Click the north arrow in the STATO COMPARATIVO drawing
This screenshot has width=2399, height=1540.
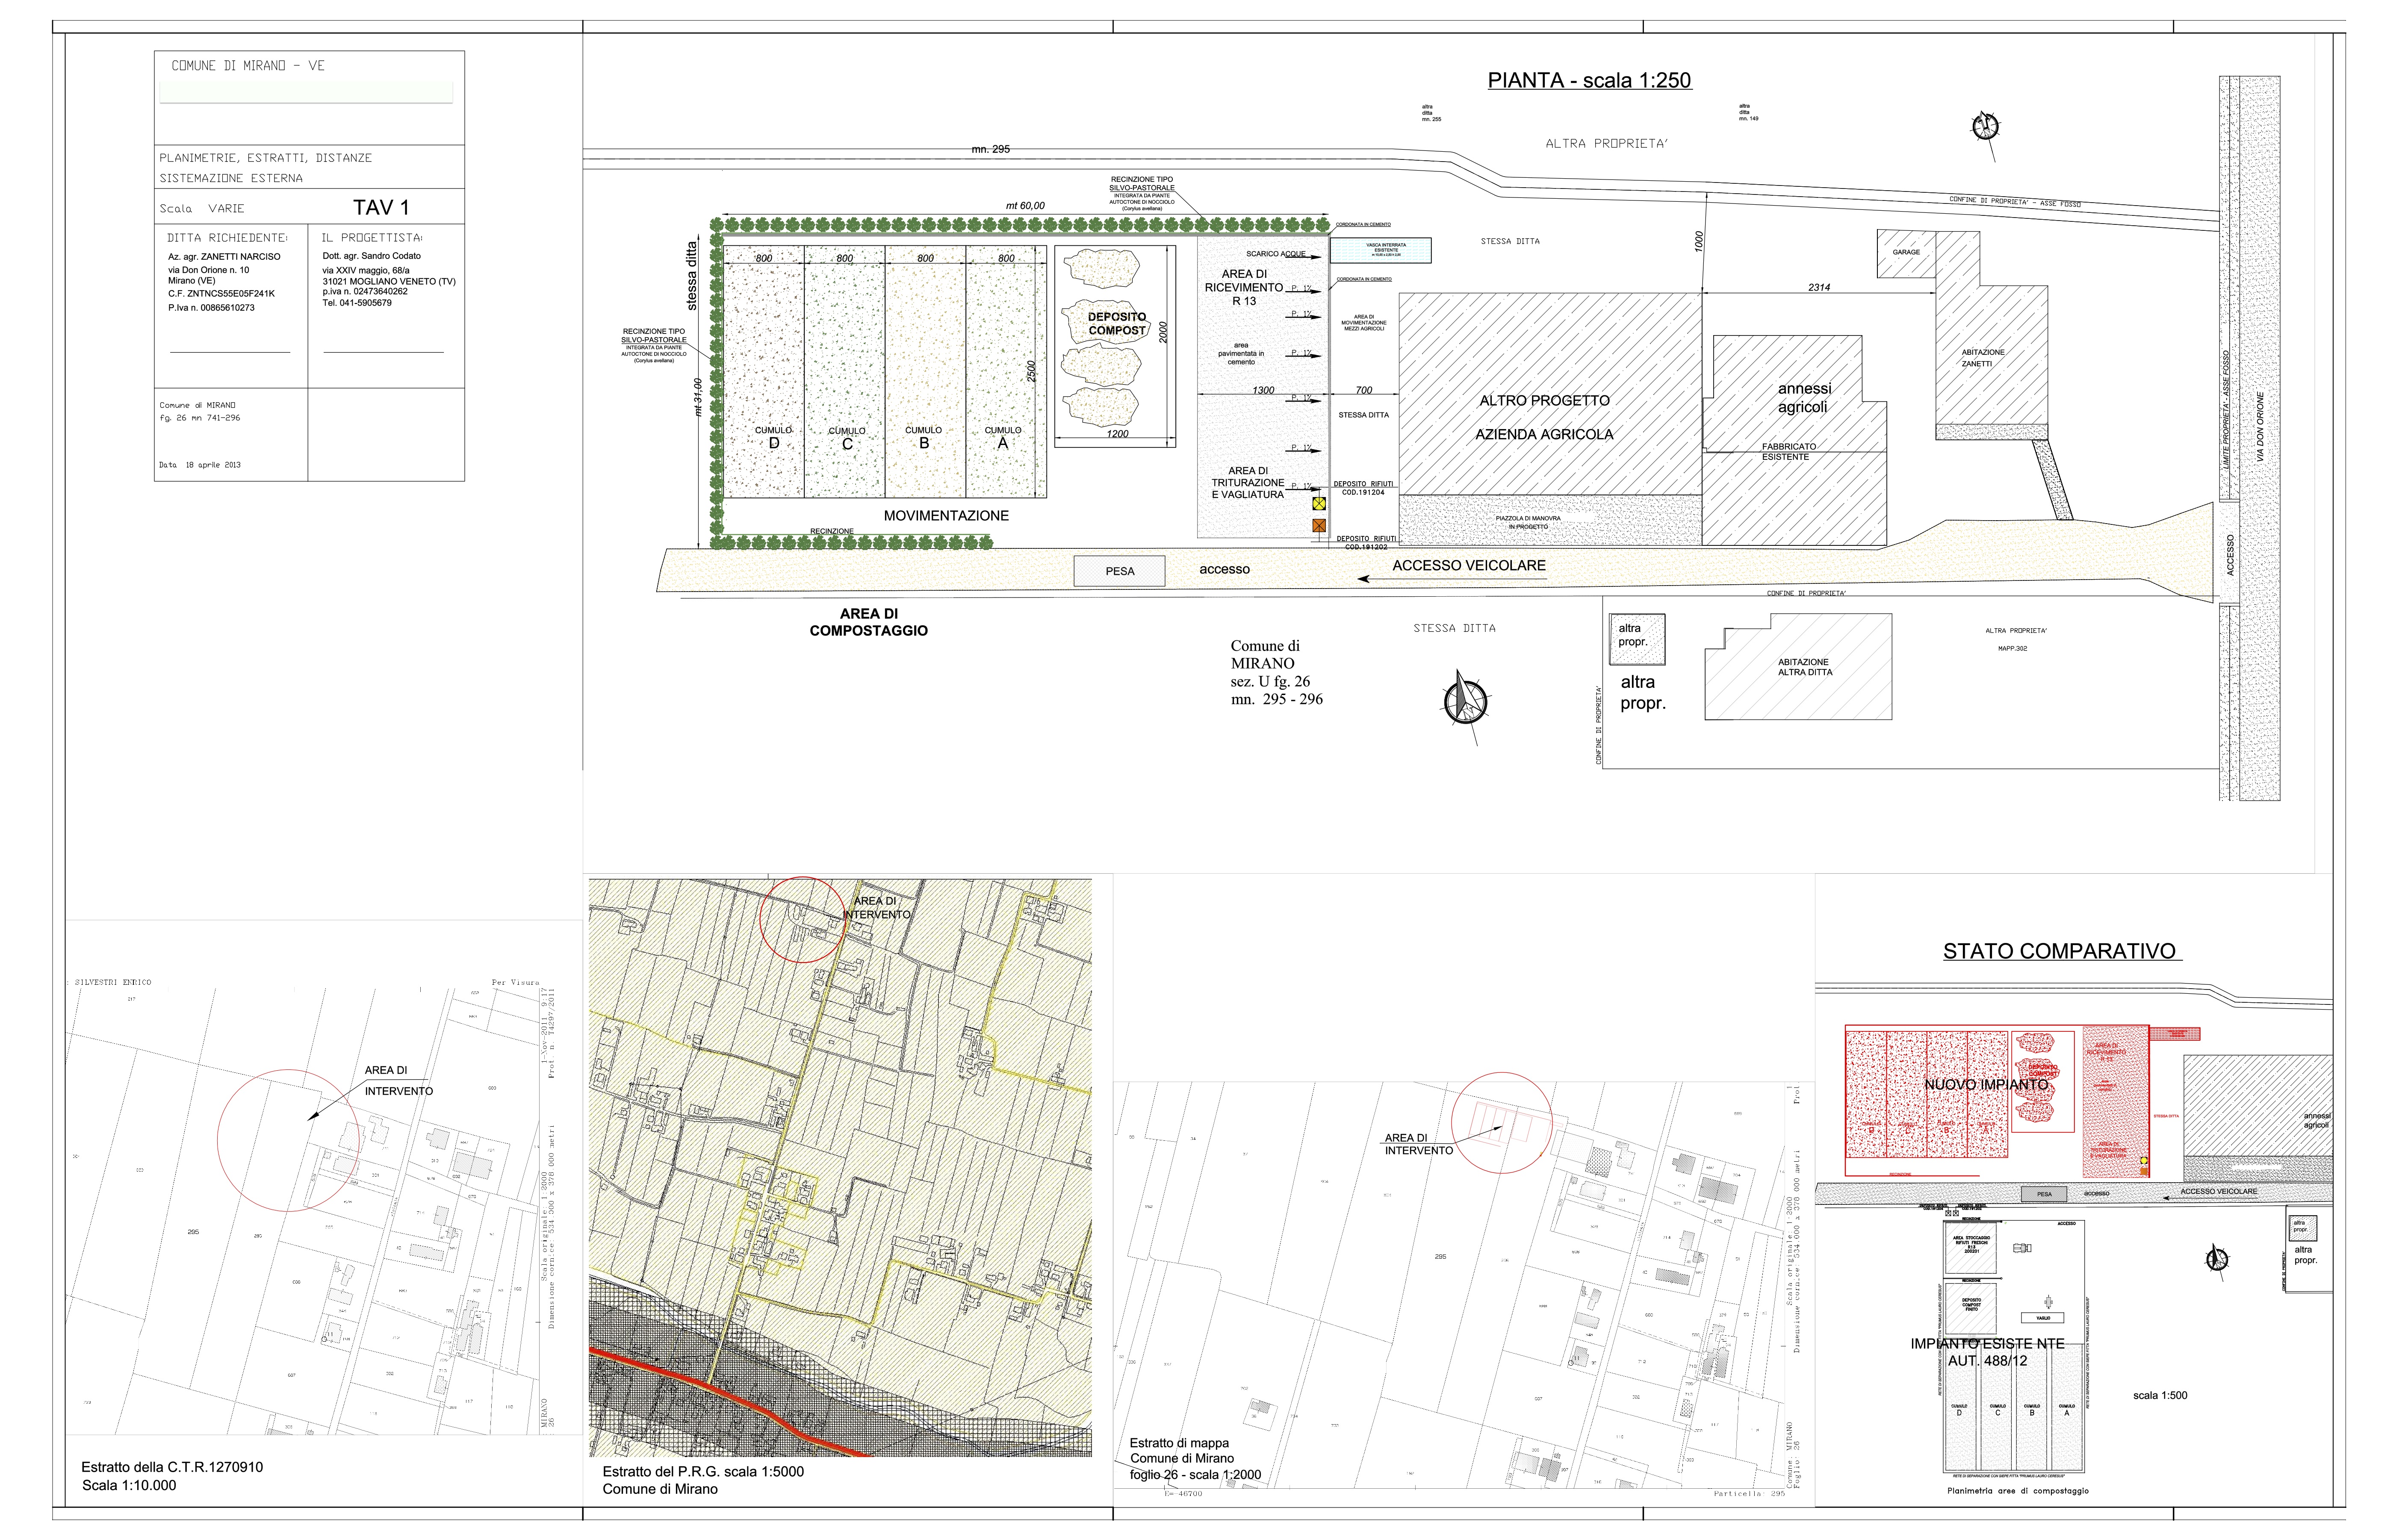[x=2217, y=1260]
